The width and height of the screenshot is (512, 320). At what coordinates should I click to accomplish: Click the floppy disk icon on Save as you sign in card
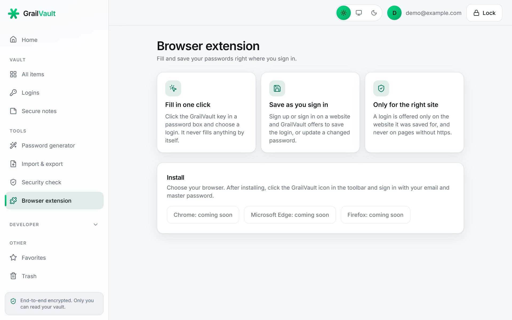[x=277, y=88]
